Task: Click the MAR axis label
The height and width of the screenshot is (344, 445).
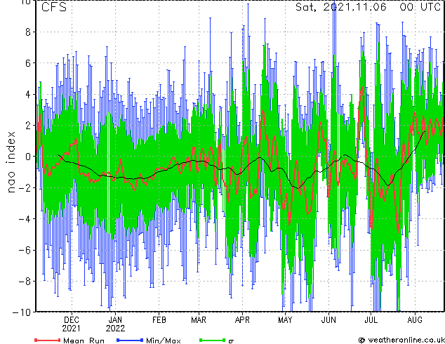Action: [199, 320]
